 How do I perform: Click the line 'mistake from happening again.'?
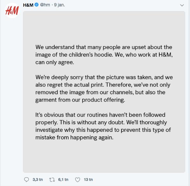click(x=74, y=138)
